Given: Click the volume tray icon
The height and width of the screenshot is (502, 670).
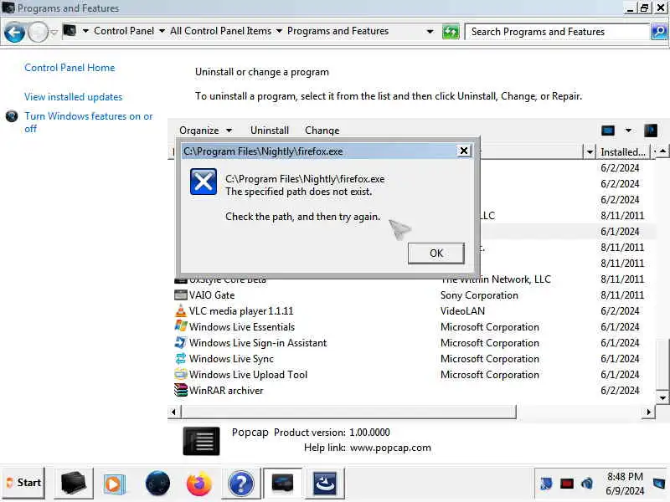Looking at the screenshot, I should pyautogui.click(x=587, y=484).
